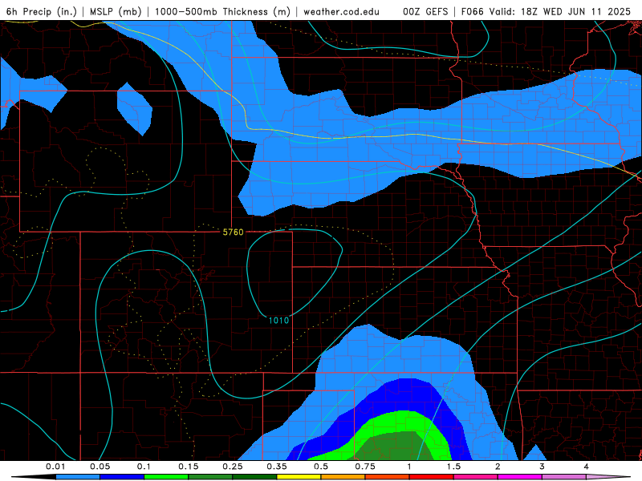Click the bright green 0.1–0.15 legend swatch
This screenshot has height=481, width=642.
coord(166,477)
